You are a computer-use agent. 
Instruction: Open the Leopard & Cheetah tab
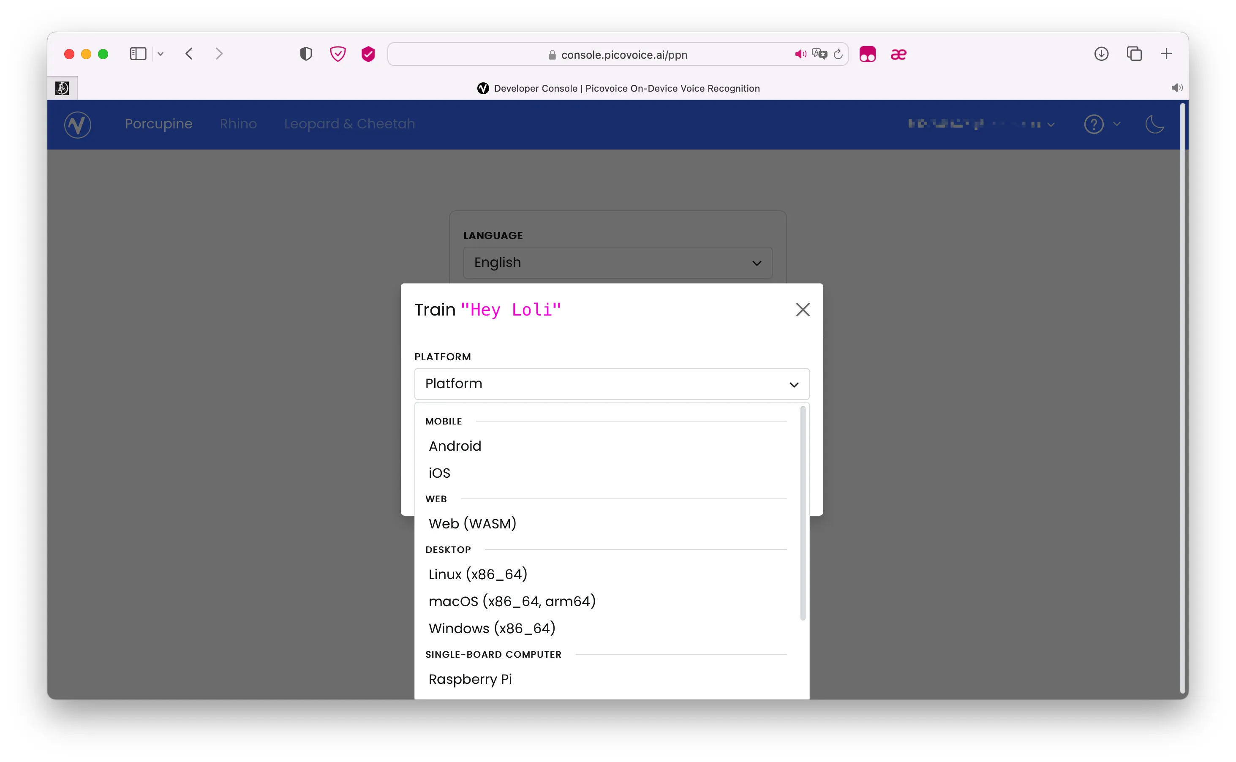349,124
